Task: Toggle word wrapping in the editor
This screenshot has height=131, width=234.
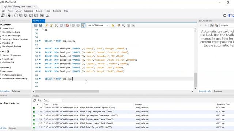Action: 133,25
